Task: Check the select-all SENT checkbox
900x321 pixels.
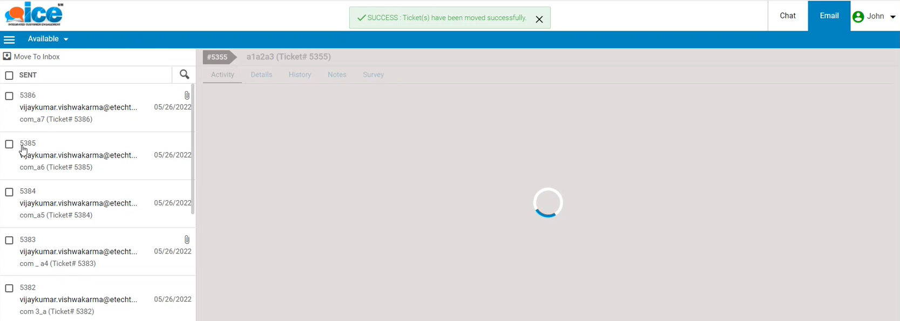Action: coord(9,76)
